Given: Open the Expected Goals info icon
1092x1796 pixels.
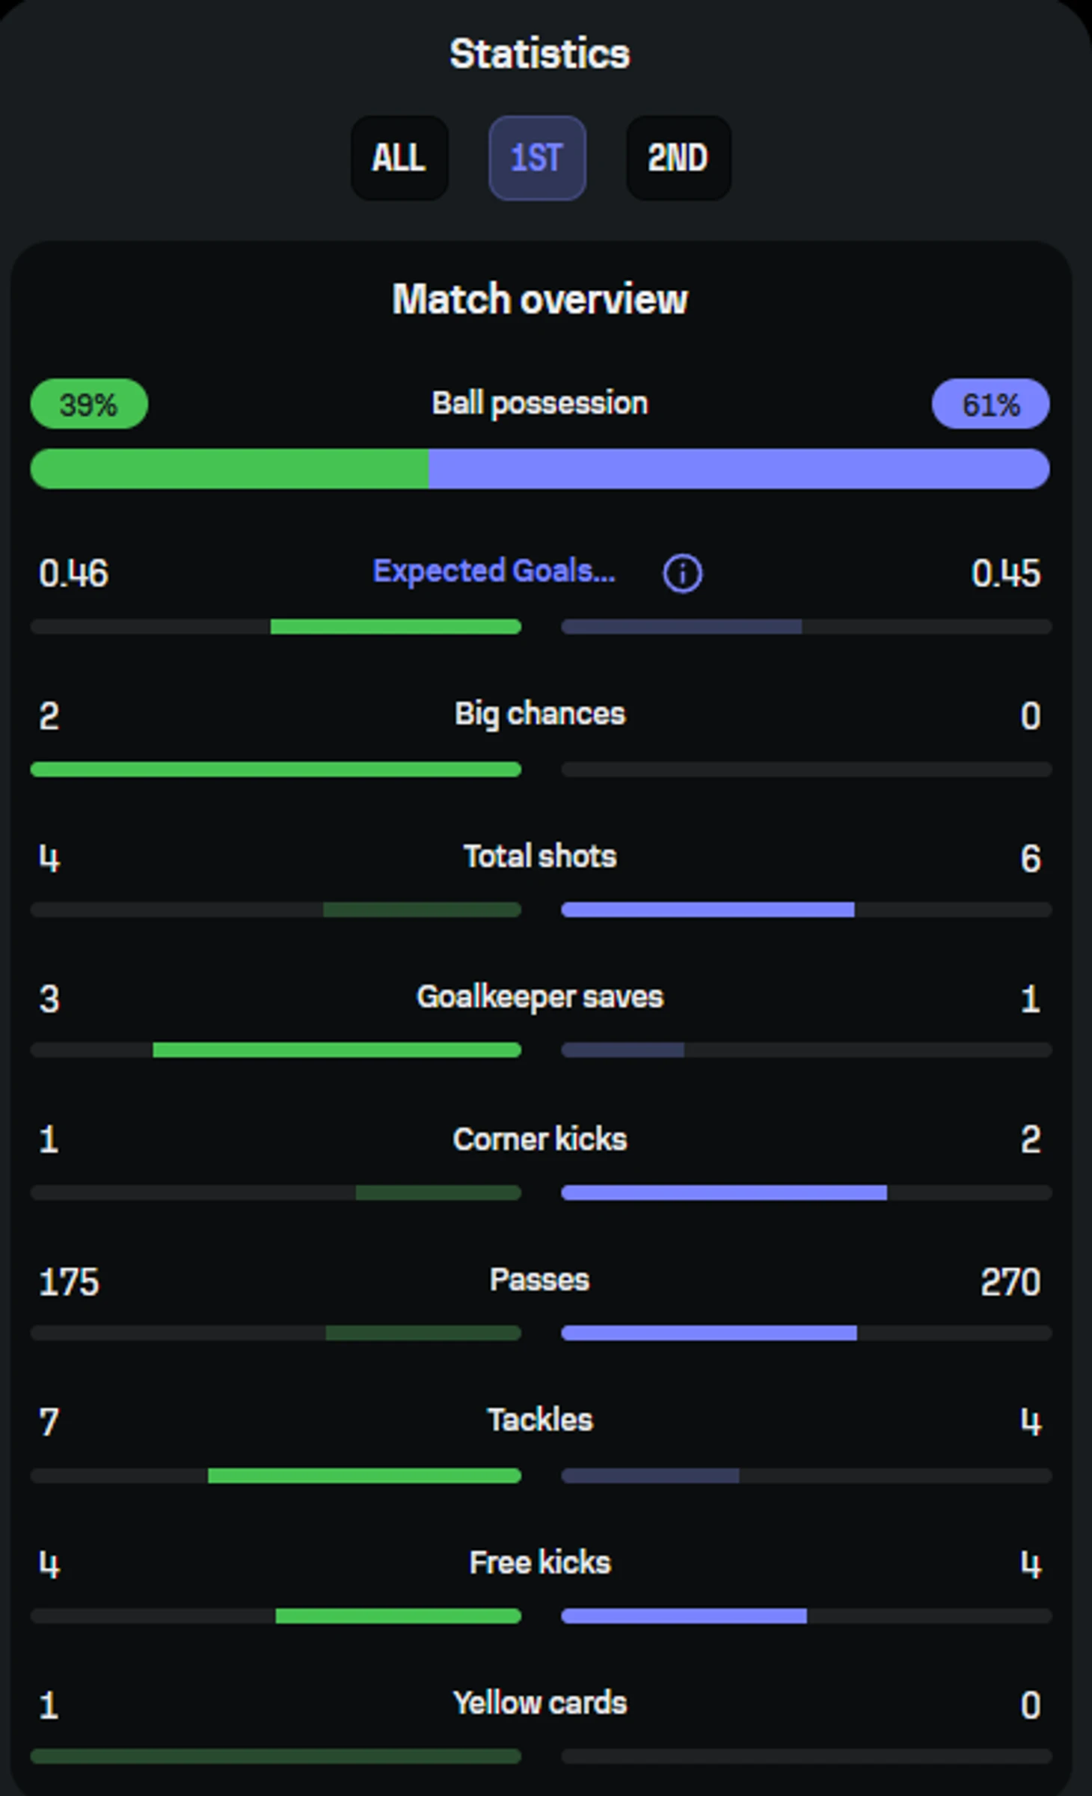Looking at the screenshot, I should coord(682,574).
